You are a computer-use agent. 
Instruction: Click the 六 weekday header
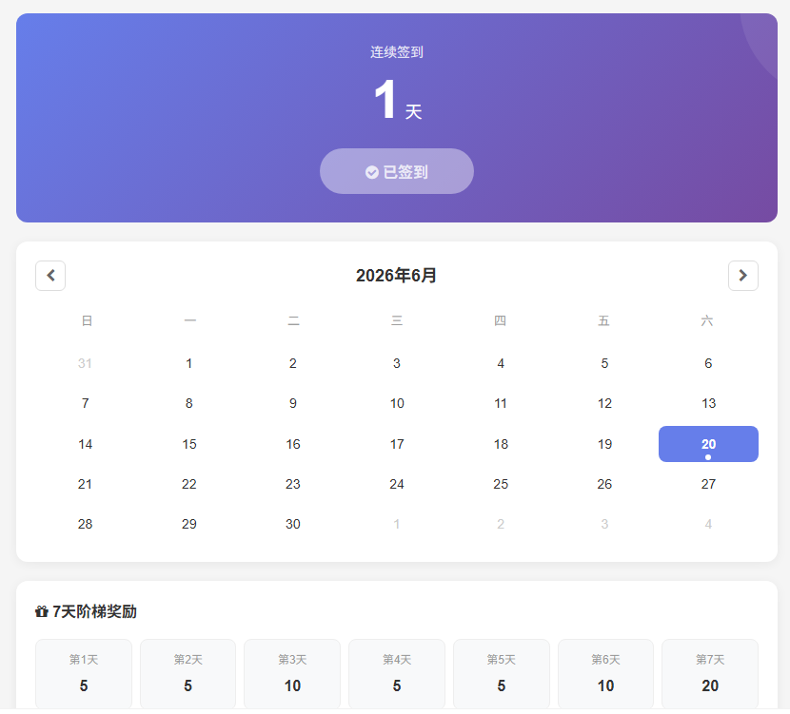coord(707,320)
